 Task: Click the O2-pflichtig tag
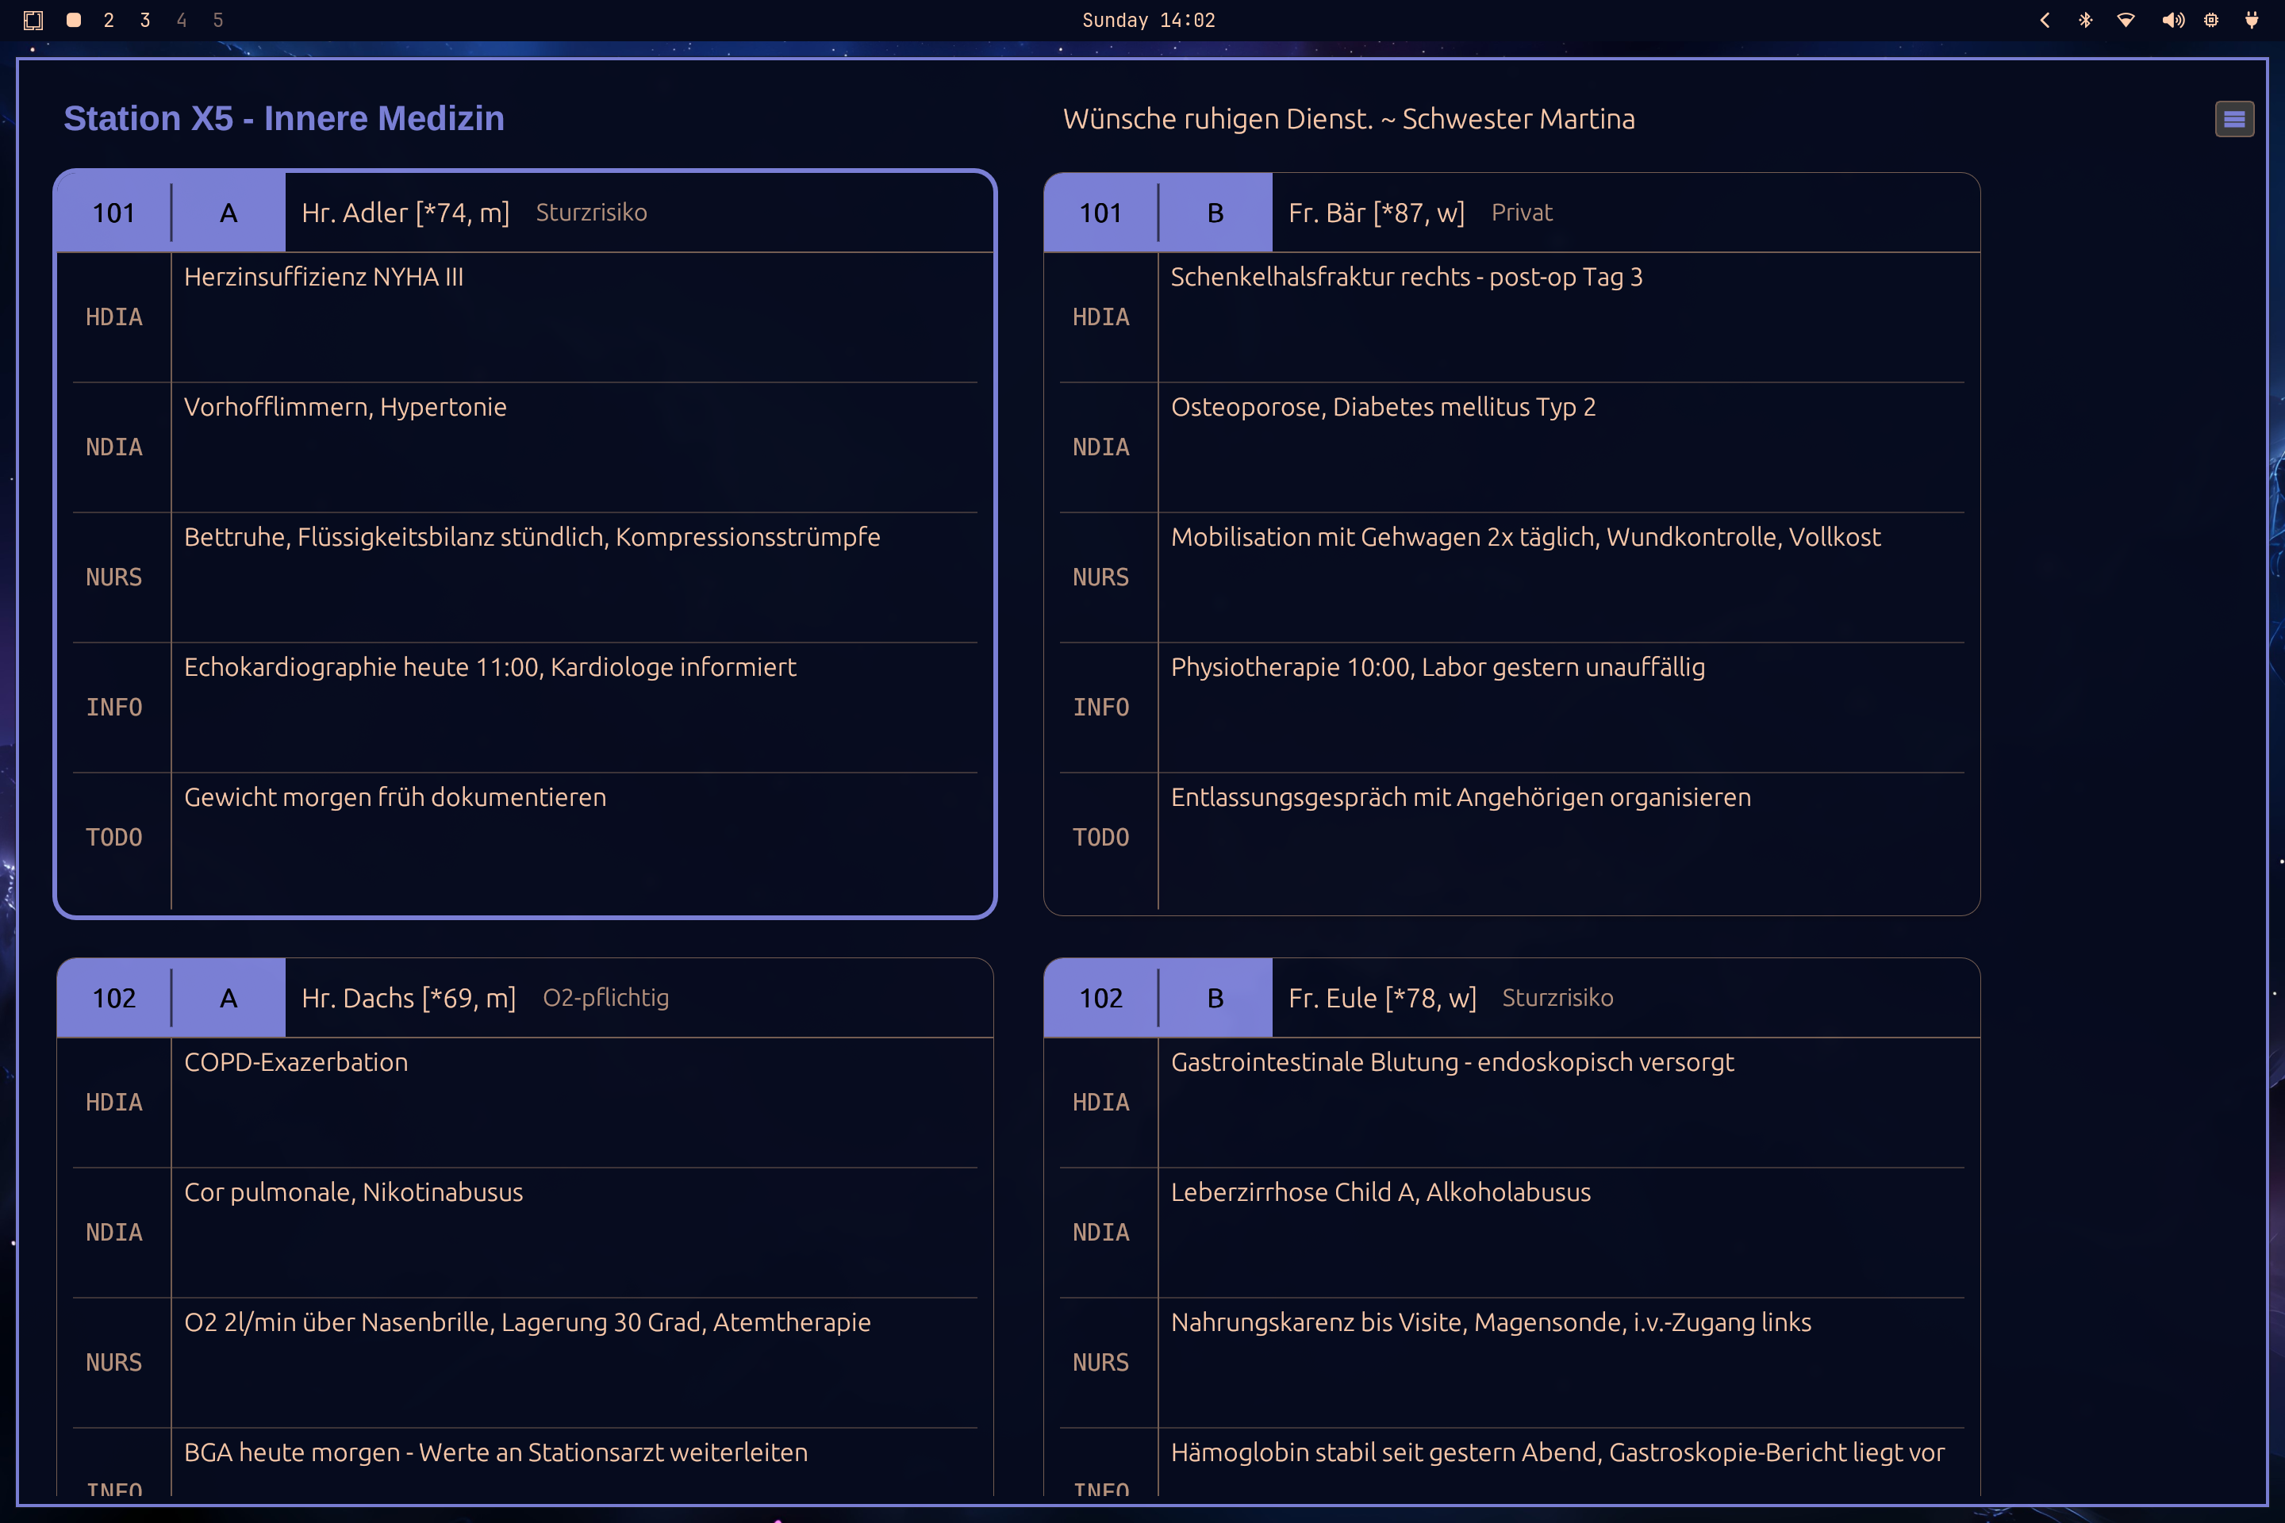click(x=606, y=998)
